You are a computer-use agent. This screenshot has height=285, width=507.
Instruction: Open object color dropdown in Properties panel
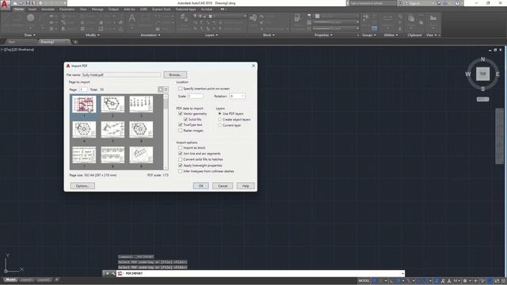pyautogui.click(x=337, y=16)
